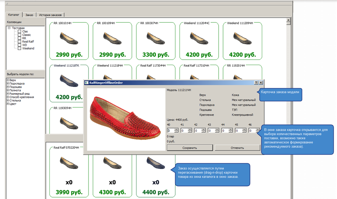This screenshot has height=199, width=337.
Task: Click the help question mark in dialog title
Action: tap(256, 83)
